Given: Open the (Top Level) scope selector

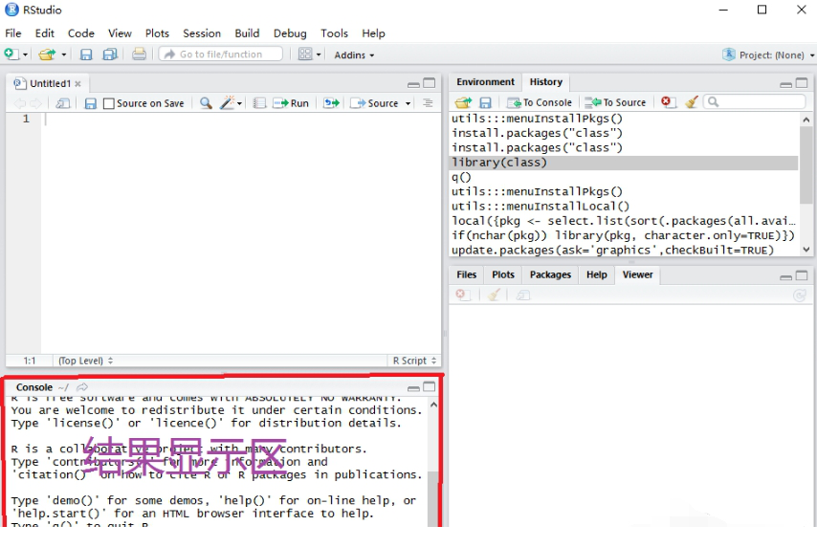Looking at the screenshot, I should pos(85,361).
